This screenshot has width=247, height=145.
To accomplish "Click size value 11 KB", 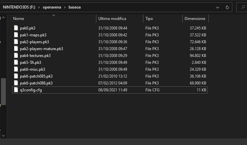I will pos(201,90).
